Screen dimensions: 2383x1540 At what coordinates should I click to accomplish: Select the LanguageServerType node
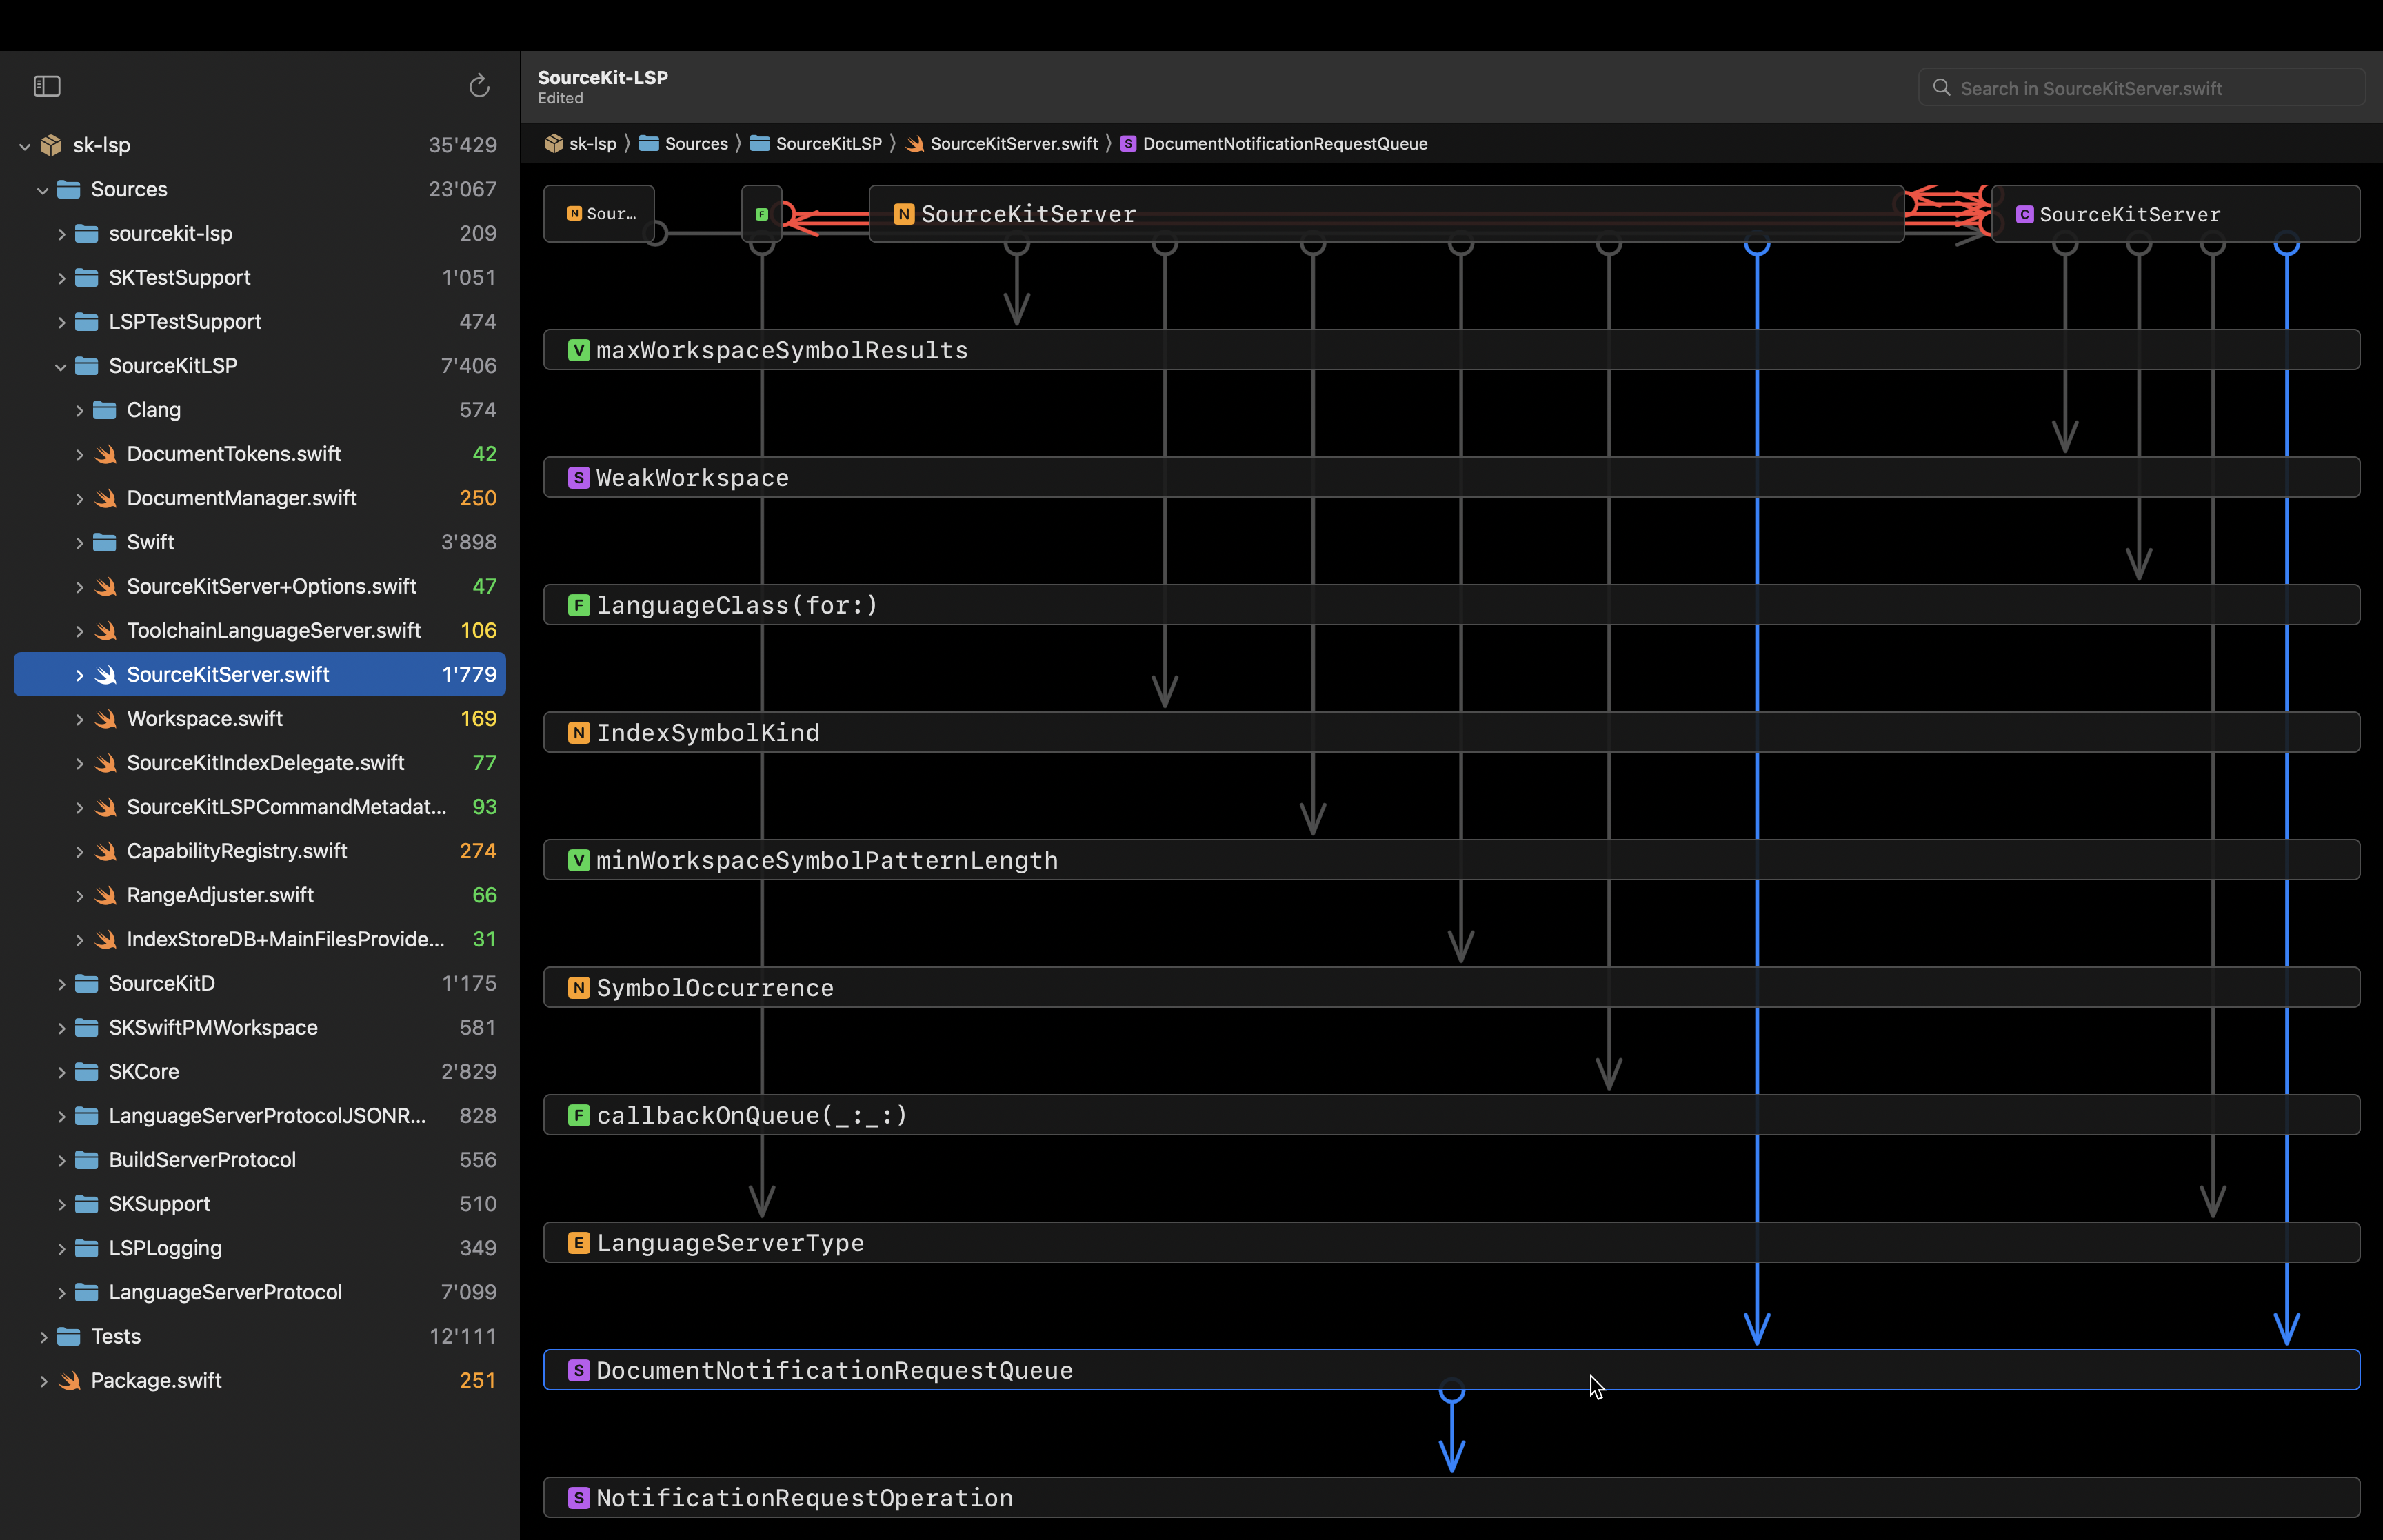(x=1451, y=1243)
